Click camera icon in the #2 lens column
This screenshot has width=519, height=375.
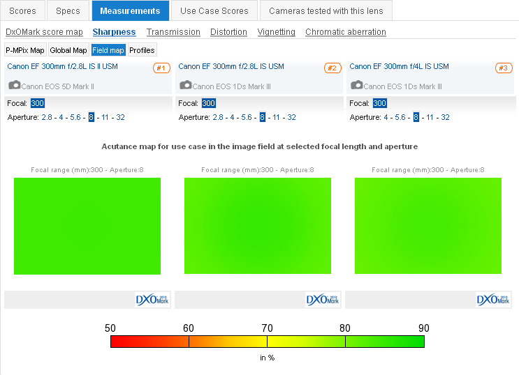coord(185,85)
